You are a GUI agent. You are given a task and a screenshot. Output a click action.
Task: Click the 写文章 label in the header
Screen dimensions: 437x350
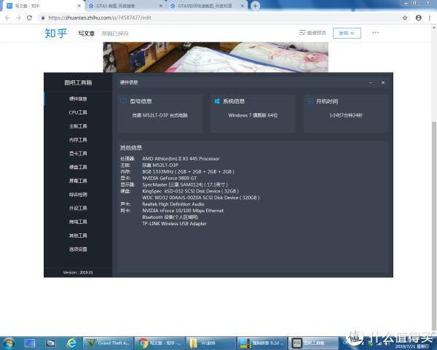[87, 34]
